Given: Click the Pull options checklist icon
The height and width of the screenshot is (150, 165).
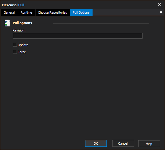Looking at the screenshot, I should click(7, 23).
